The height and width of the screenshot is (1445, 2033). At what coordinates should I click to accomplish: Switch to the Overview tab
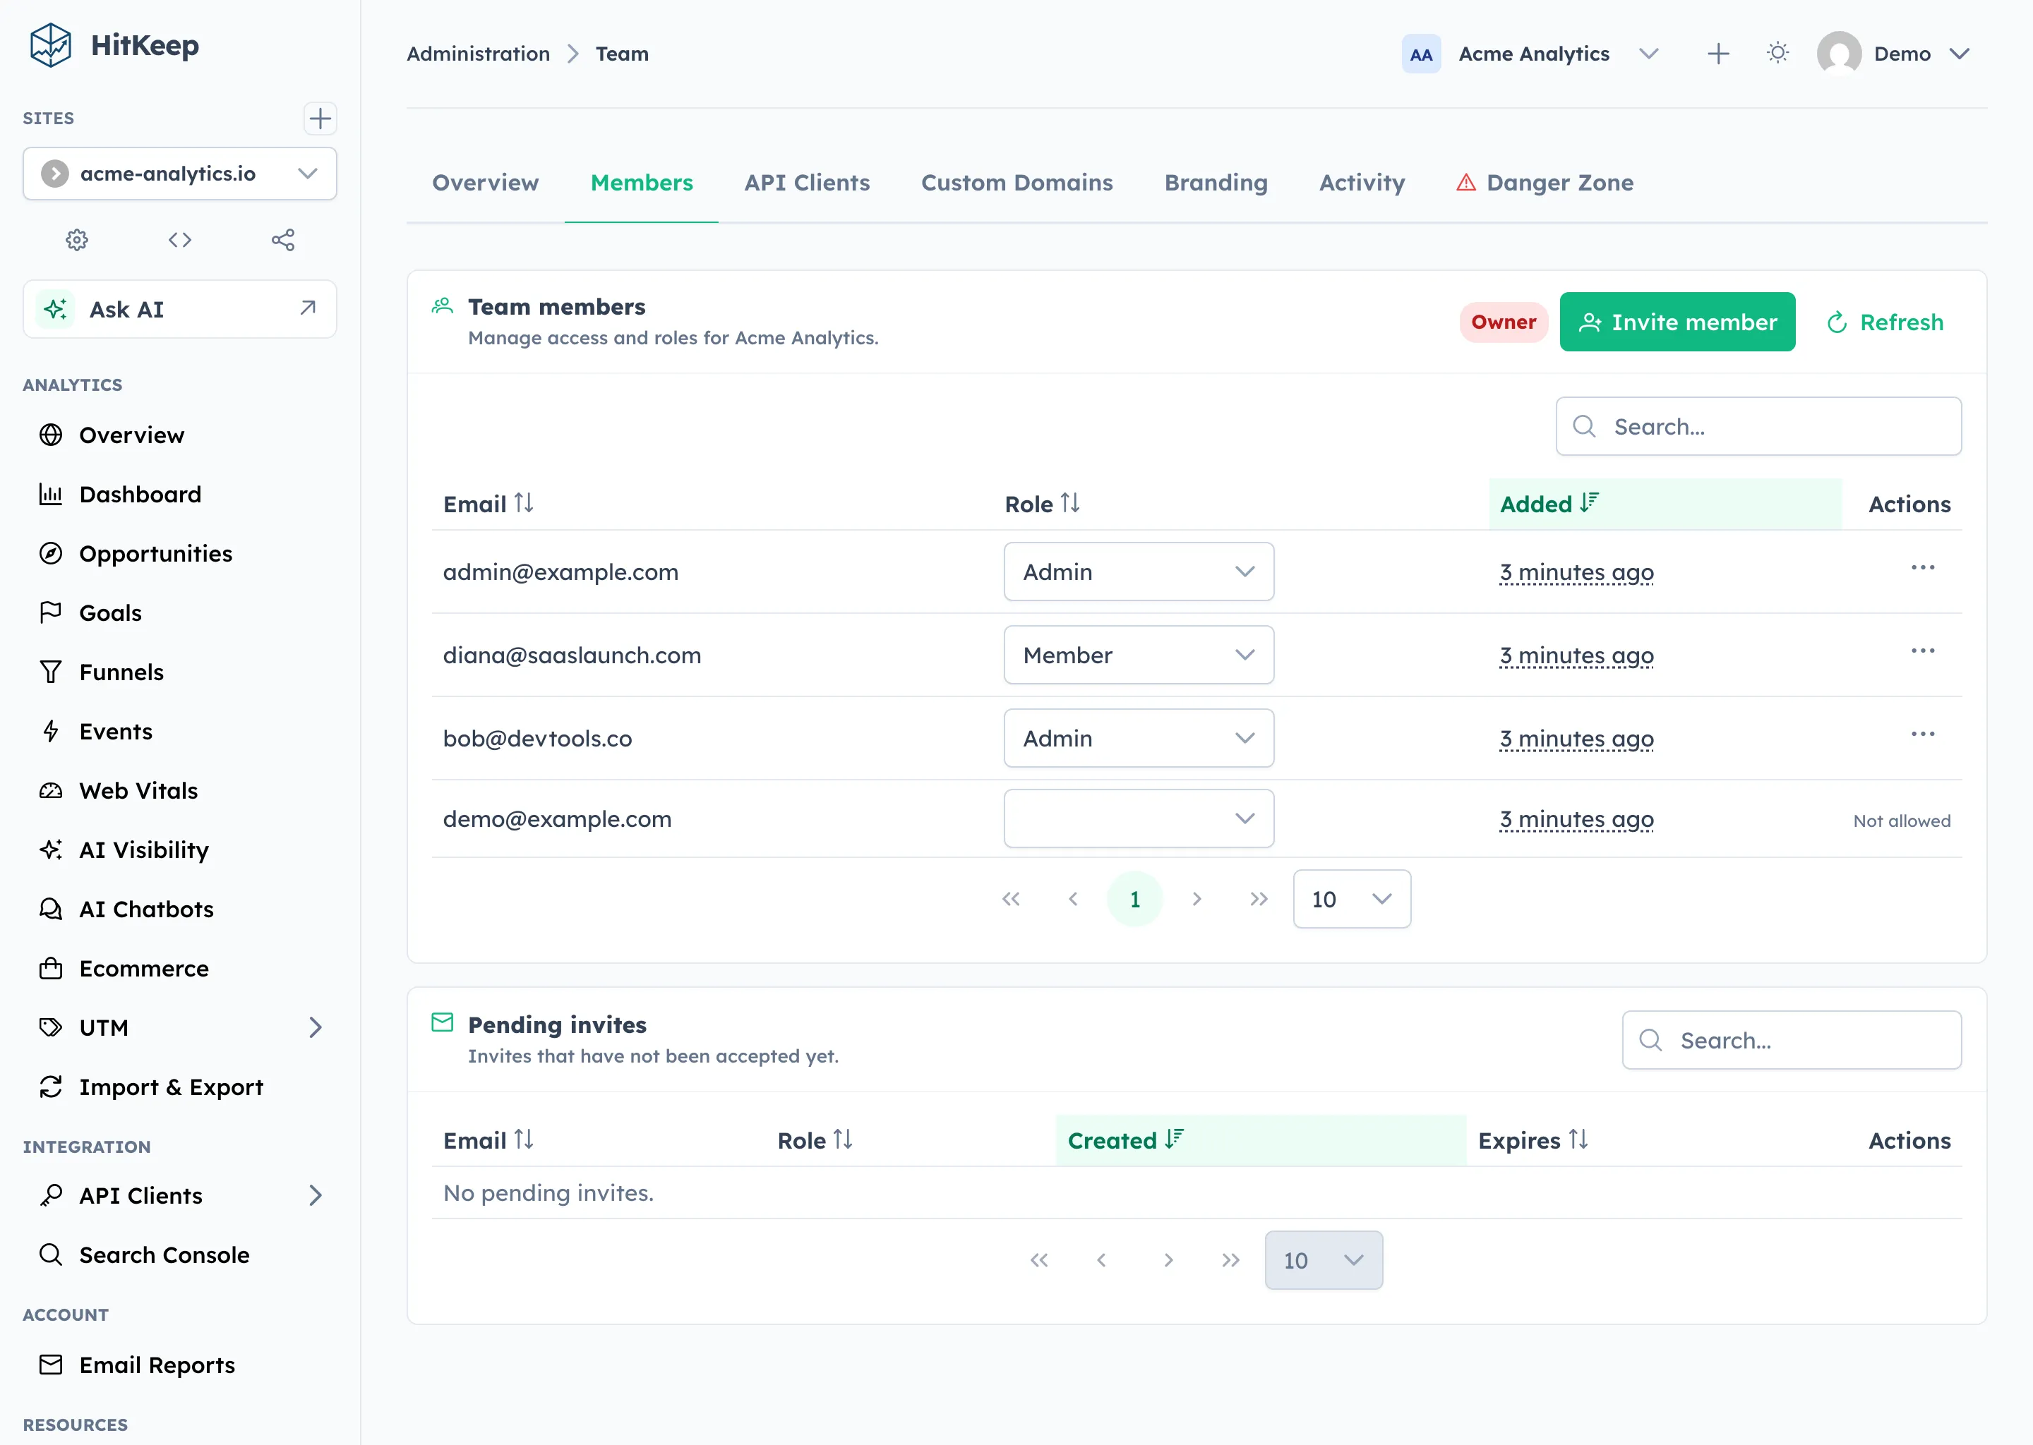(485, 183)
